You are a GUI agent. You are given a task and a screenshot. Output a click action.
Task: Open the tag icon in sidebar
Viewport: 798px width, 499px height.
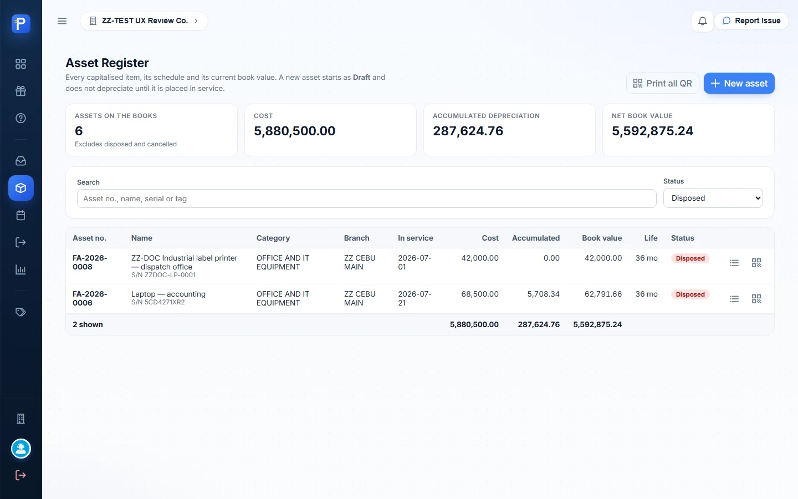click(x=21, y=312)
